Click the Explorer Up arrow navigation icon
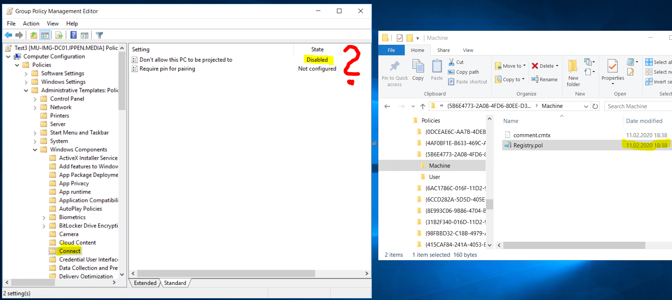672x300 pixels. click(x=423, y=106)
